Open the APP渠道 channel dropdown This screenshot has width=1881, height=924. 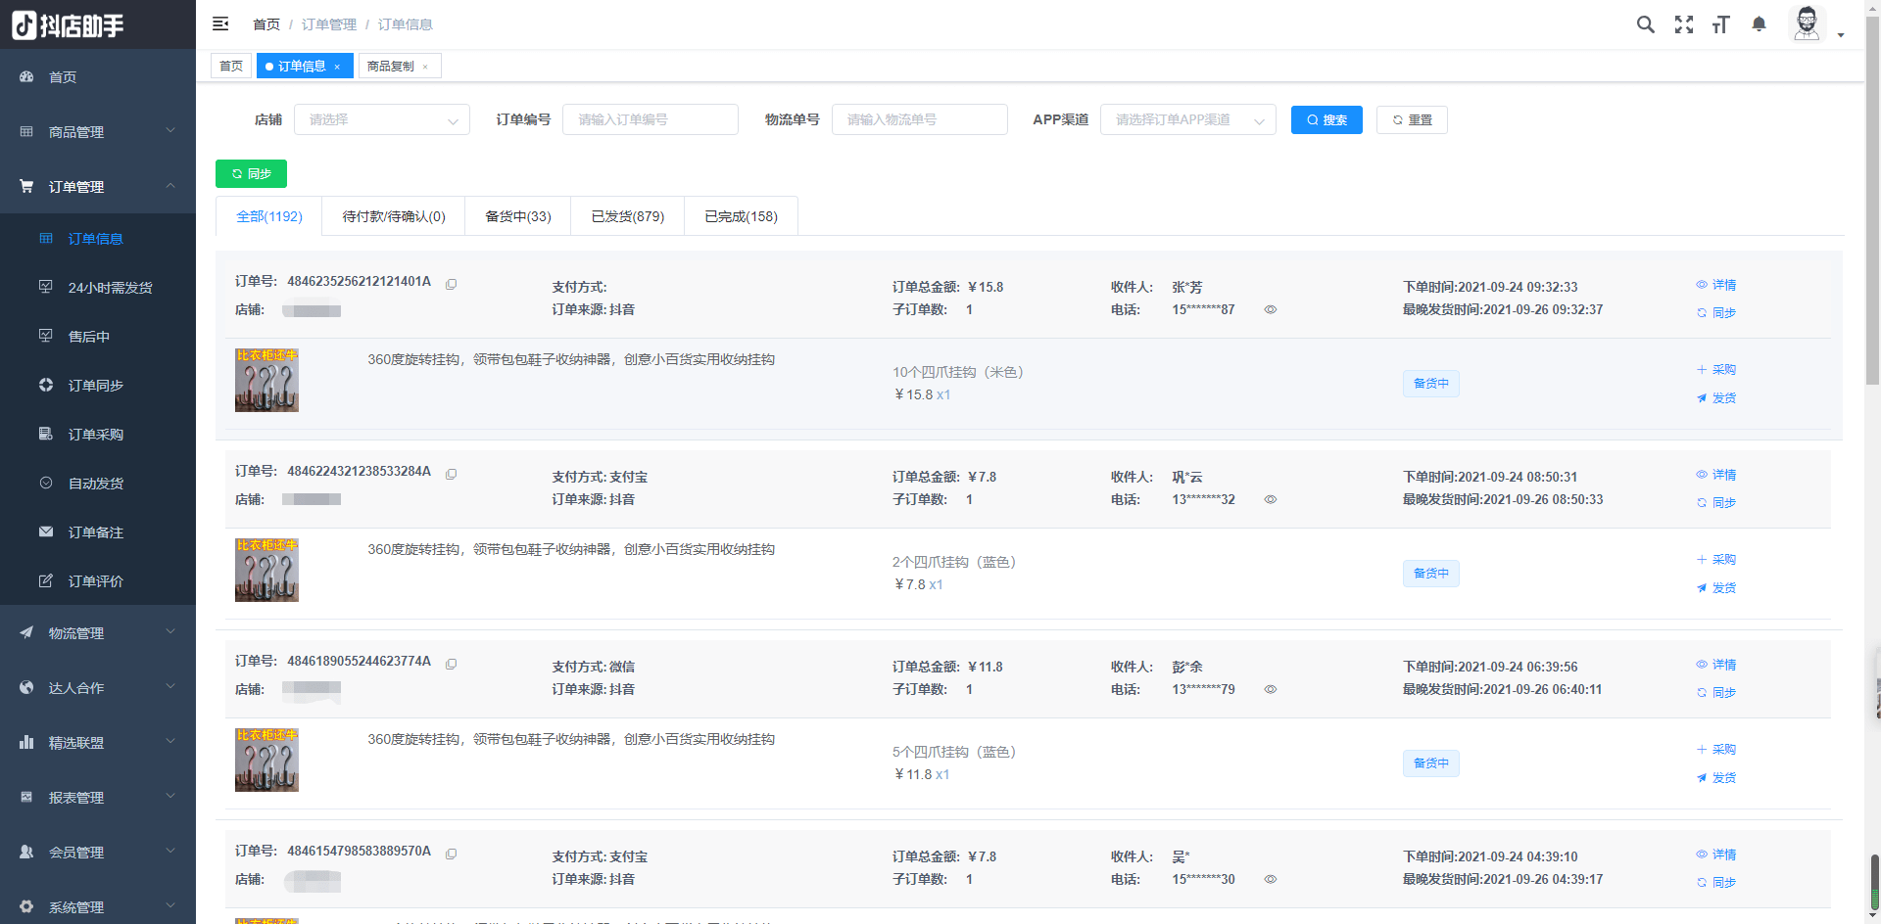click(1187, 119)
